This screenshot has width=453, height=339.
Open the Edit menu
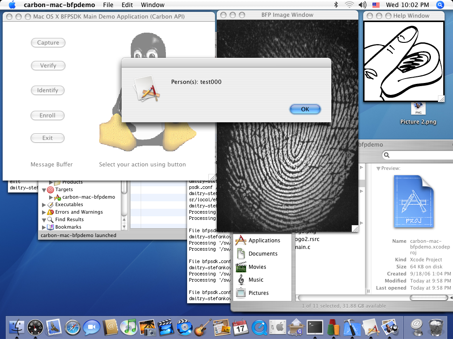pos(127,5)
